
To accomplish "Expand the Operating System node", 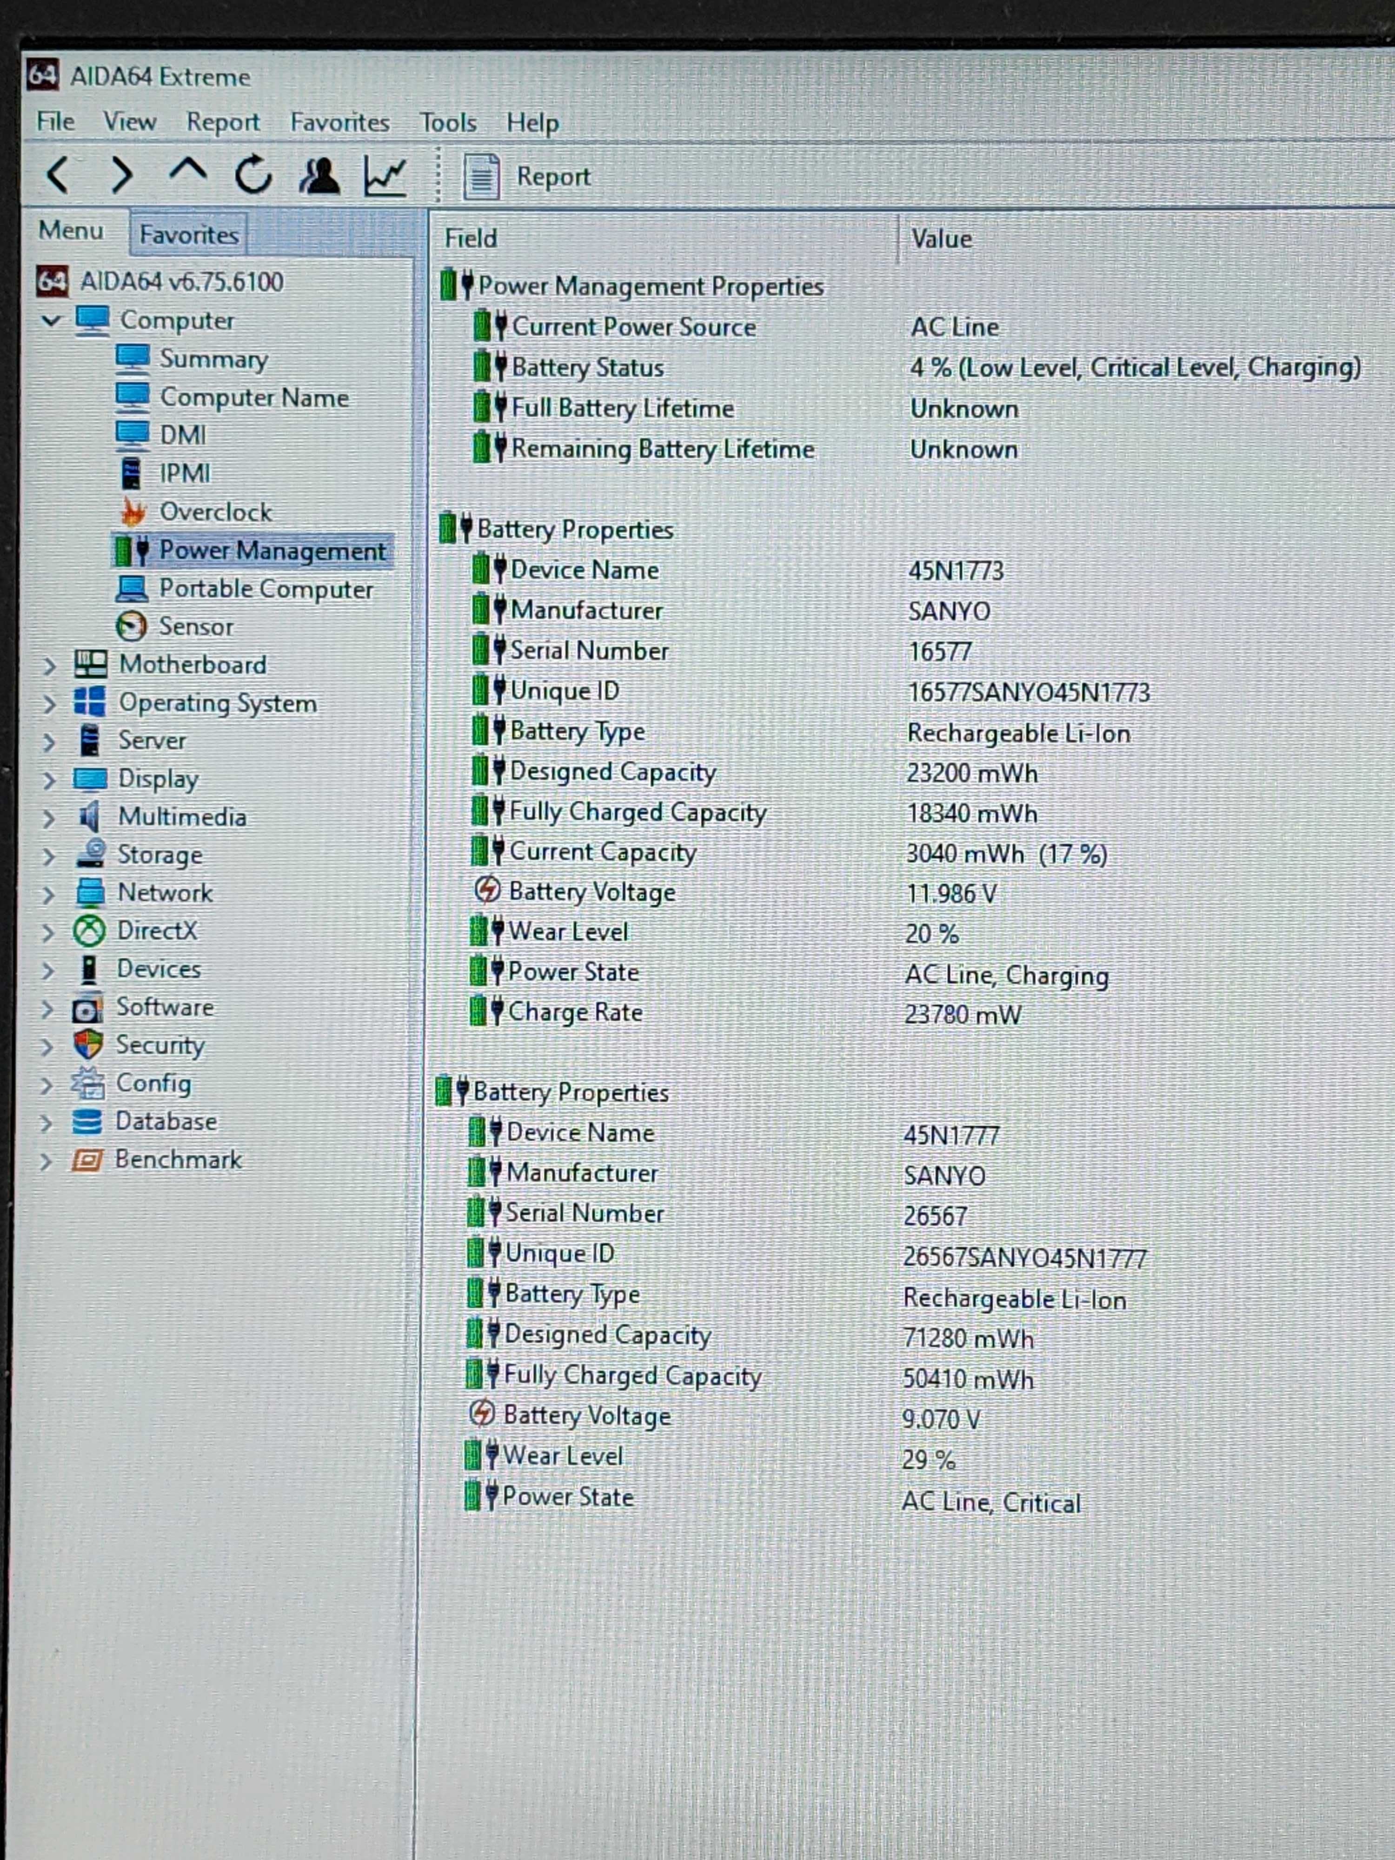I will [x=49, y=704].
